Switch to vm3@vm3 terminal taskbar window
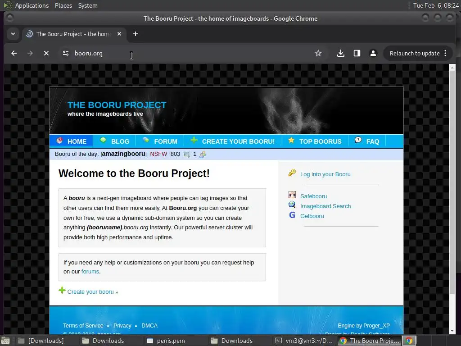 (305, 341)
